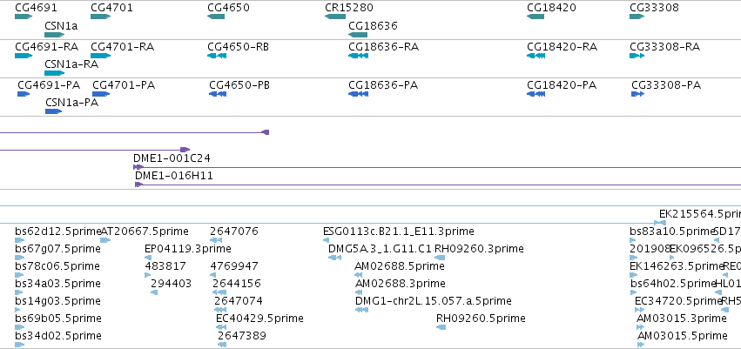The height and width of the screenshot is (349, 741).
Task: Click the CG4650 gene arrow glyph
Action: (x=216, y=17)
